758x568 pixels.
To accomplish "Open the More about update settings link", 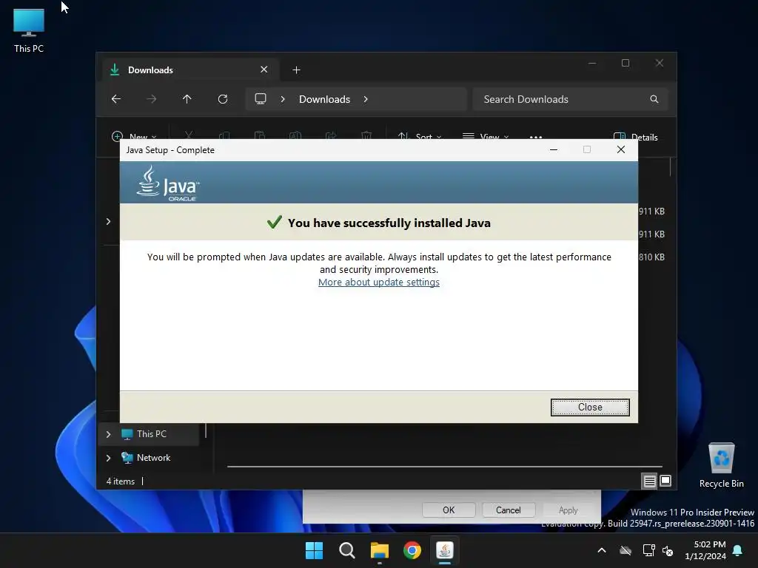I will tap(378, 282).
